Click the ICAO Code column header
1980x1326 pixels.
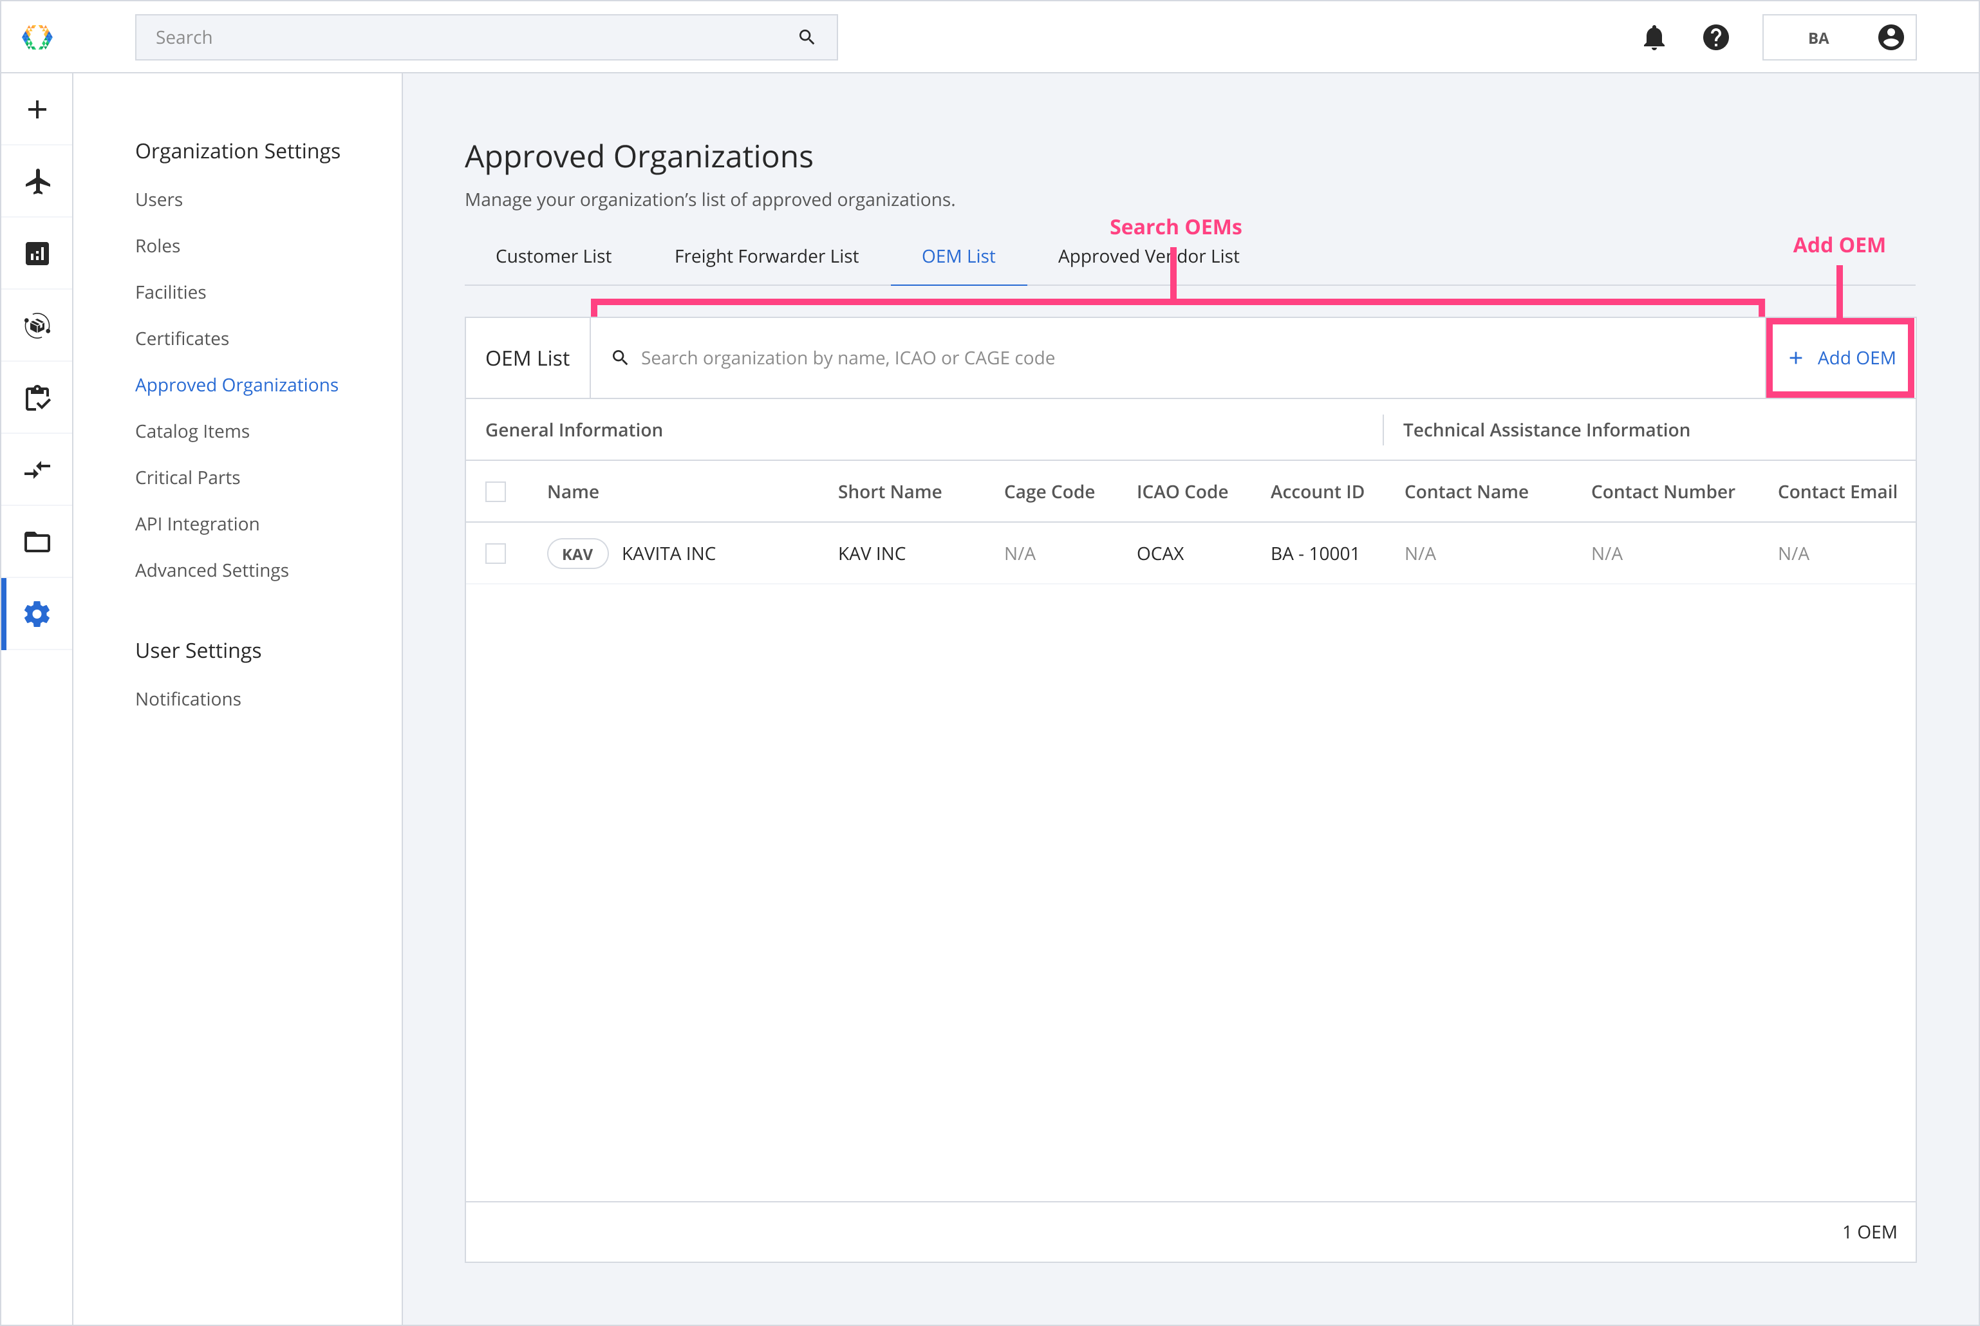pos(1182,492)
